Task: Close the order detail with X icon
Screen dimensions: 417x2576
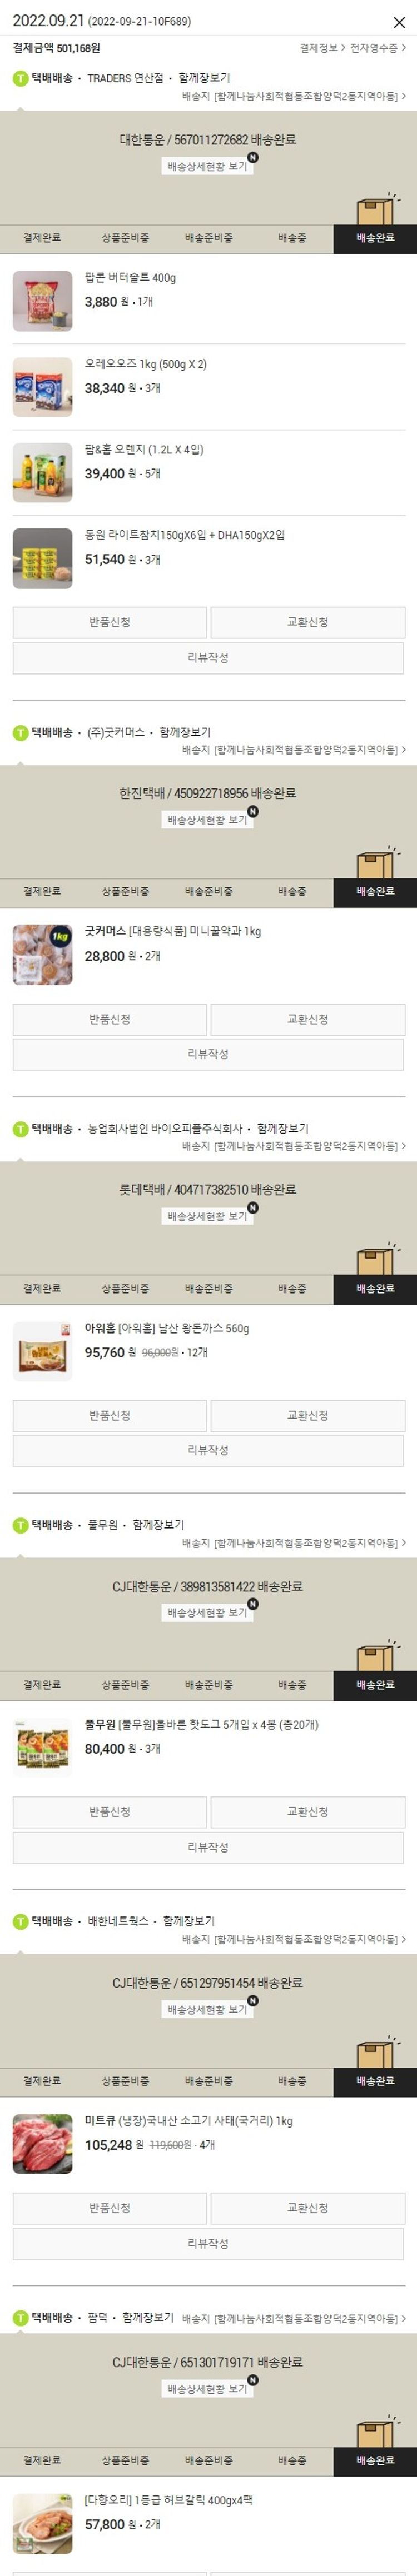Action: tap(399, 22)
